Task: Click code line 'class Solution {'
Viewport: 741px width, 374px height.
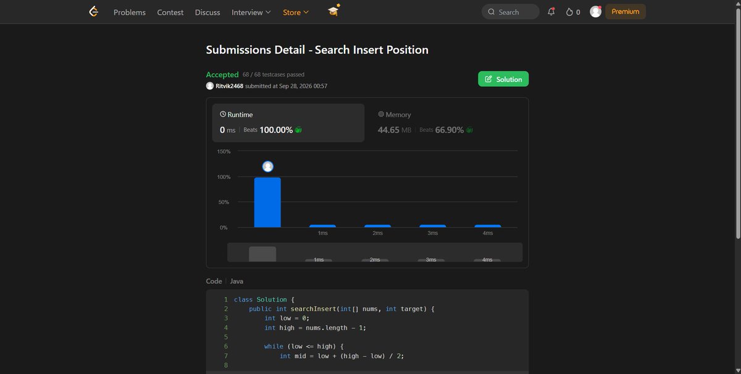Action: coord(264,299)
